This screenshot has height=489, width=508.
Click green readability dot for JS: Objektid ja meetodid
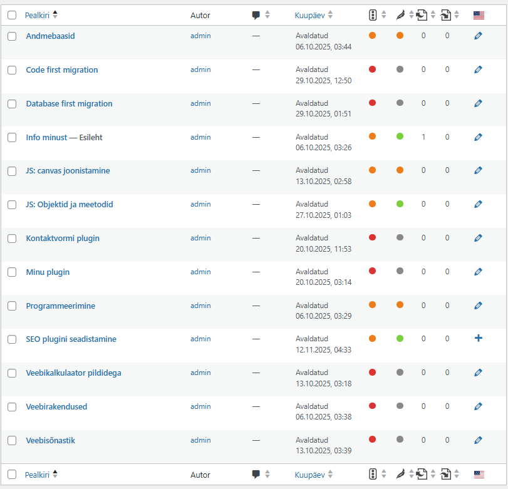pos(400,204)
